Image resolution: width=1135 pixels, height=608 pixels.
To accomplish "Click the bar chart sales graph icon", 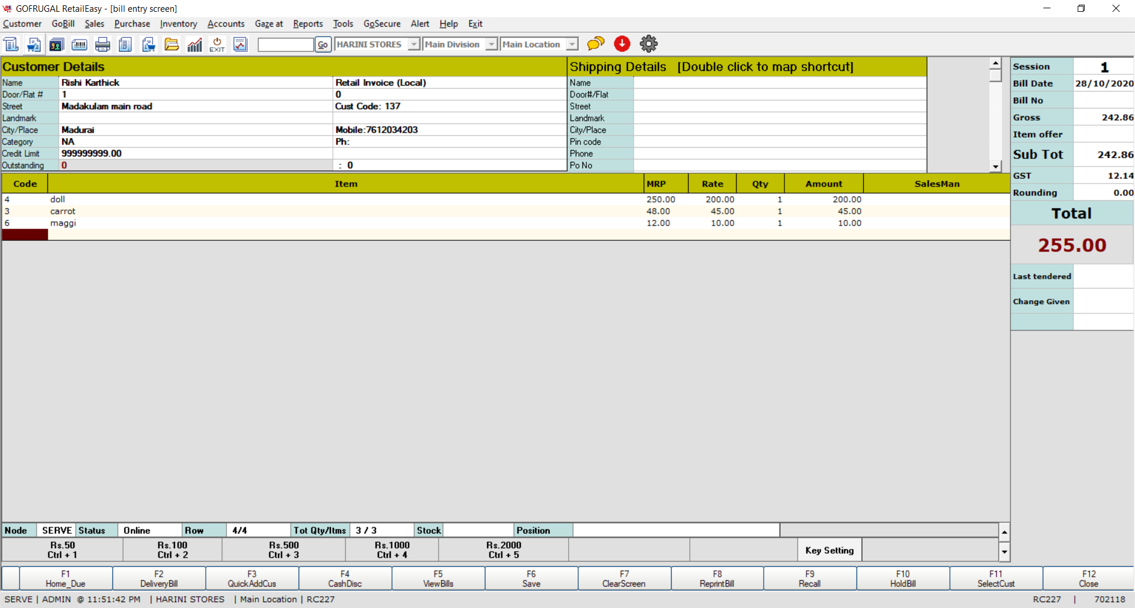I will coord(194,44).
